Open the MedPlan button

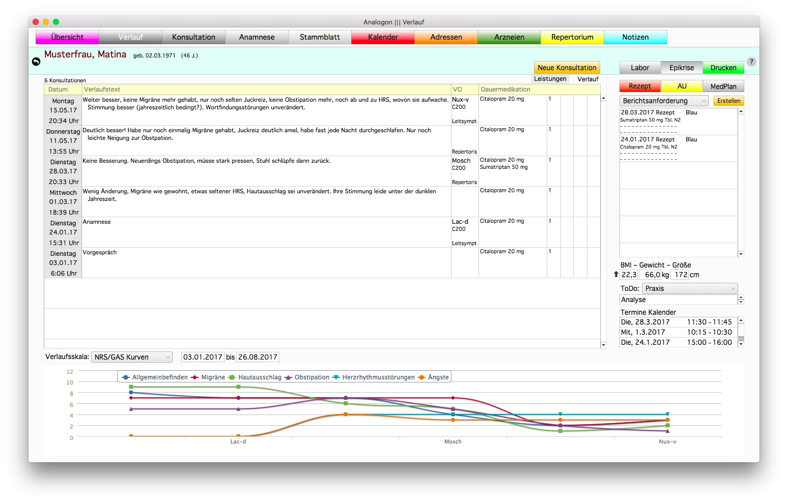point(723,86)
